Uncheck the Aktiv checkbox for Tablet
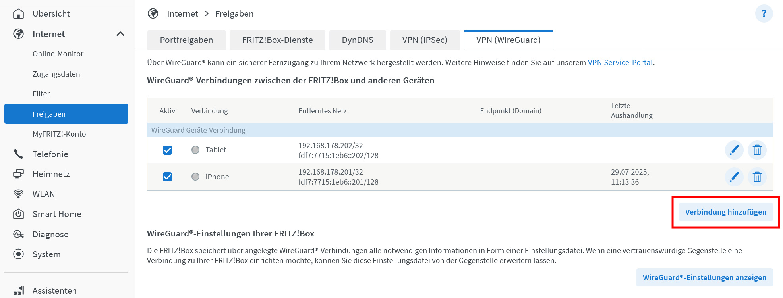The image size is (783, 298). point(168,150)
